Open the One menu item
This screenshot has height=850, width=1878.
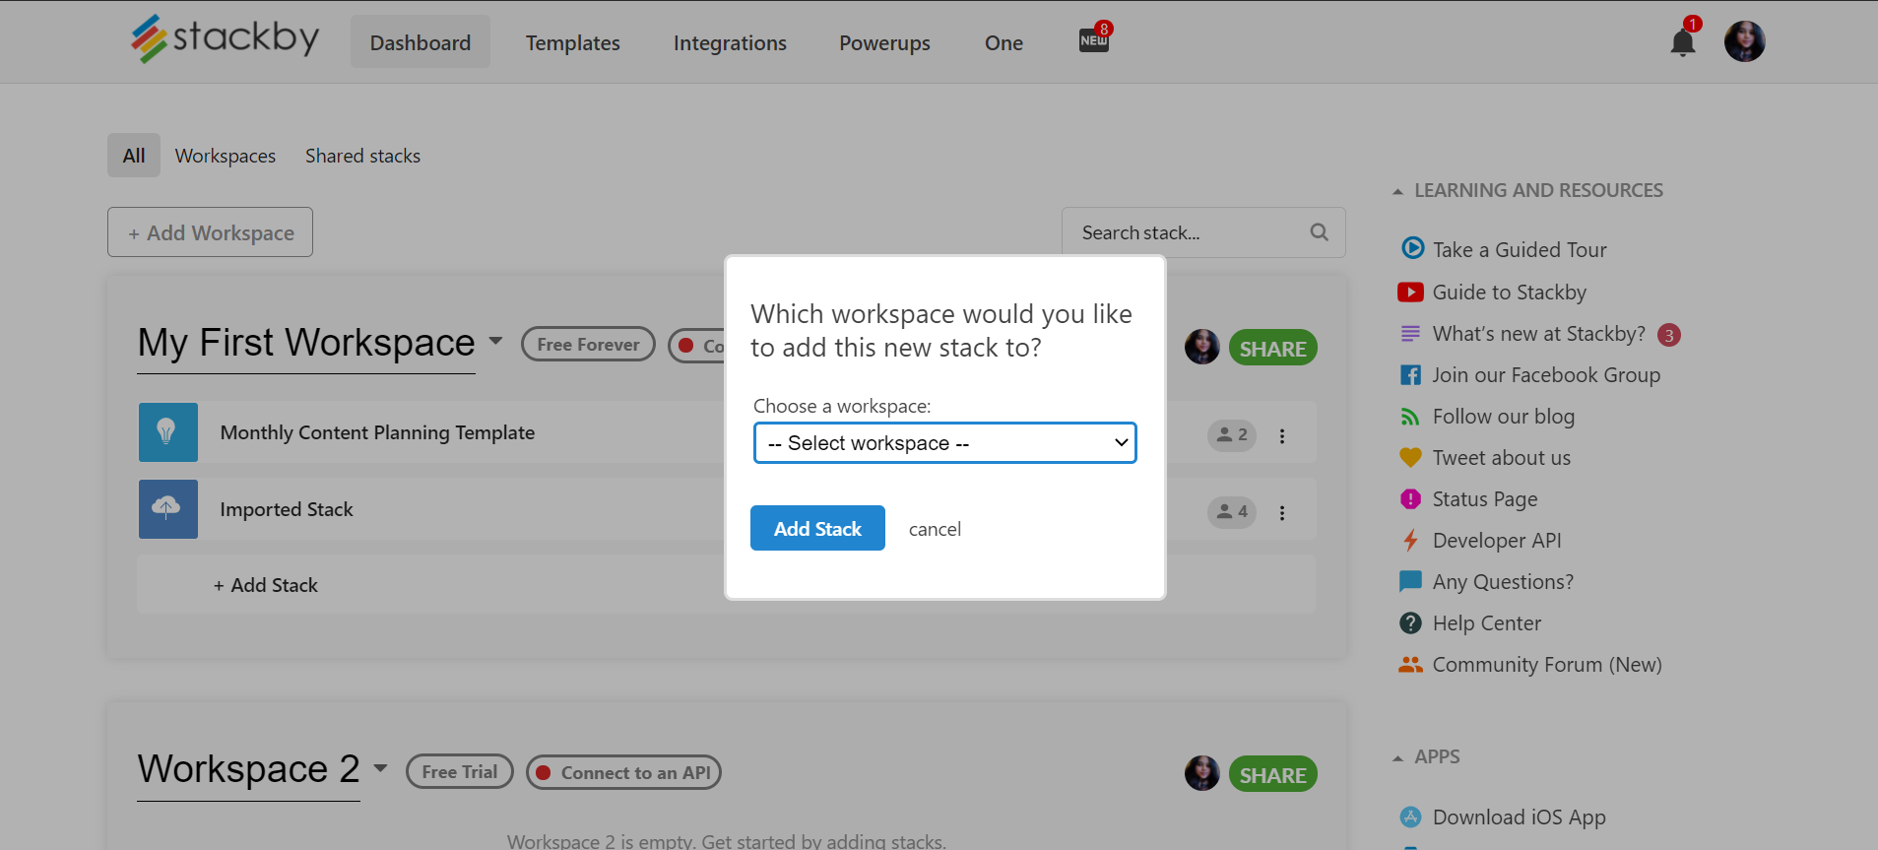coord(1004,42)
